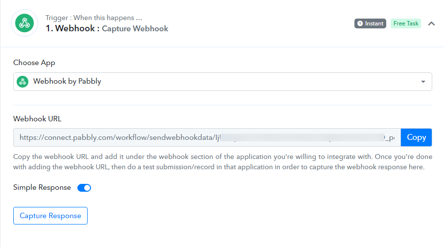Click the '1. Webhook : Capture Webhook' title
Screen dimensions: 444x247
(x=107, y=28)
